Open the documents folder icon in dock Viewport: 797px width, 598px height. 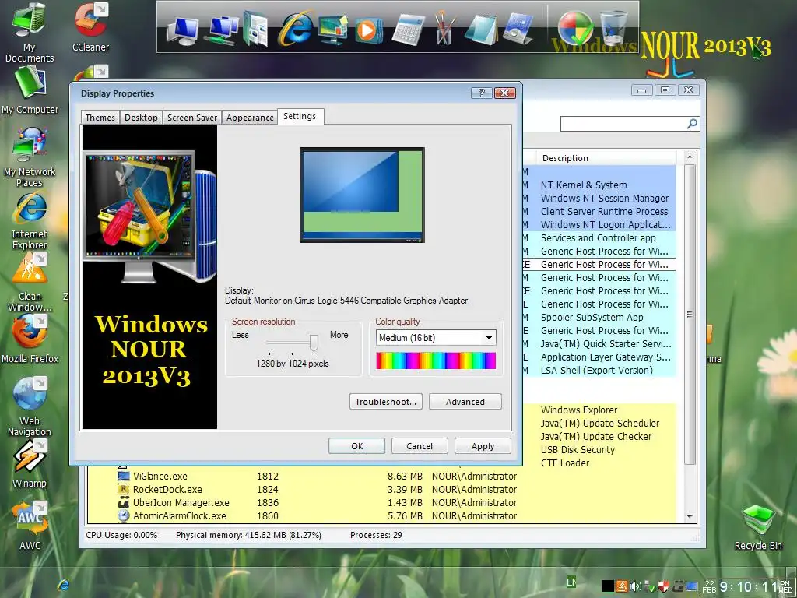[x=255, y=29]
